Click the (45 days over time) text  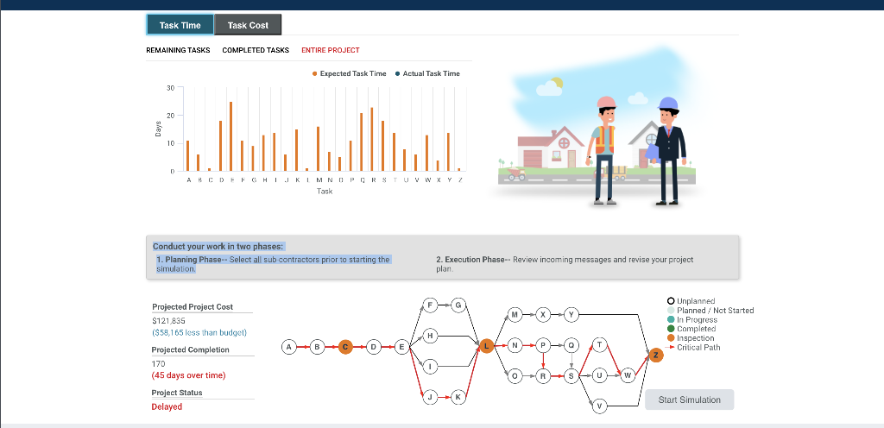188,375
